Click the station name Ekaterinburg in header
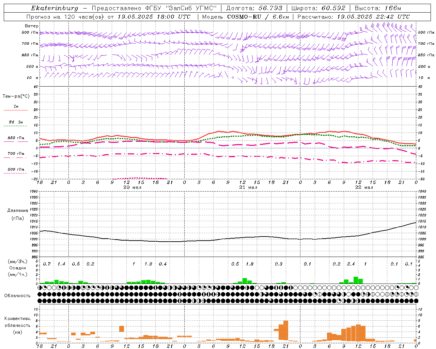 coord(54,8)
